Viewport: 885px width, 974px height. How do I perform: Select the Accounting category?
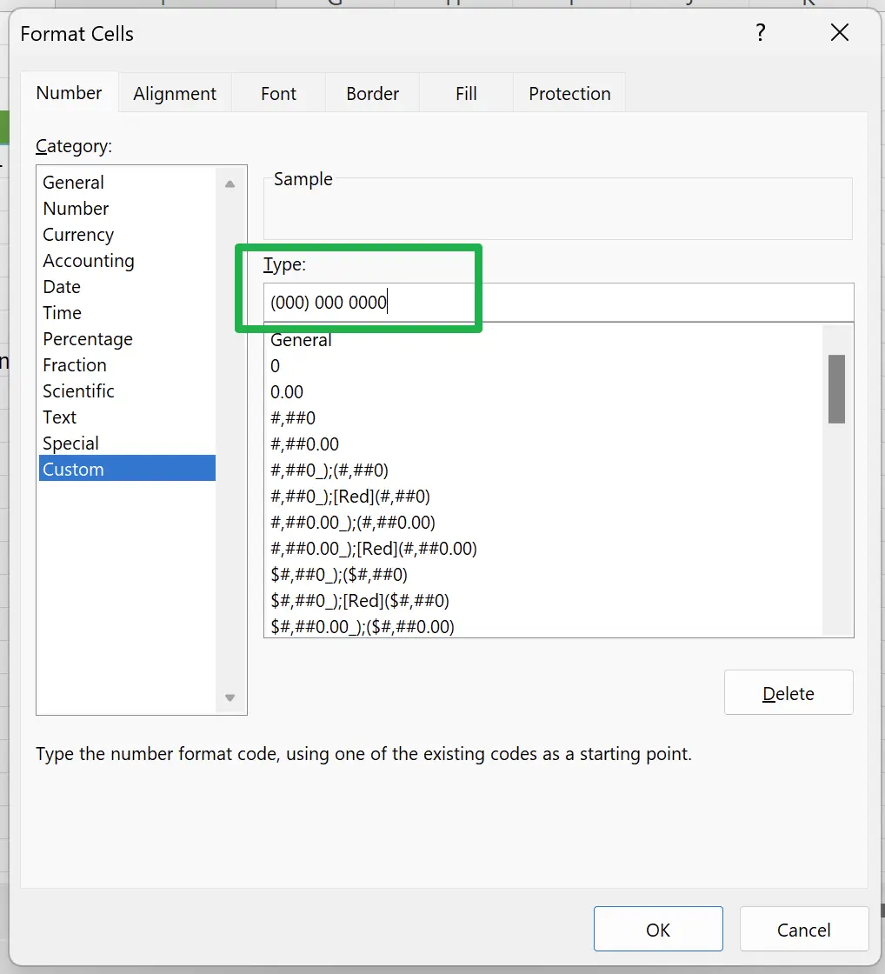click(x=89, y=261)
